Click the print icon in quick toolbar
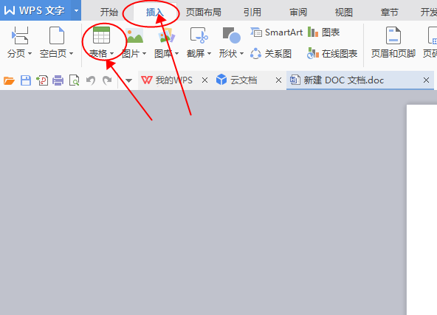 pyautogui.click(x=58, y=80)
